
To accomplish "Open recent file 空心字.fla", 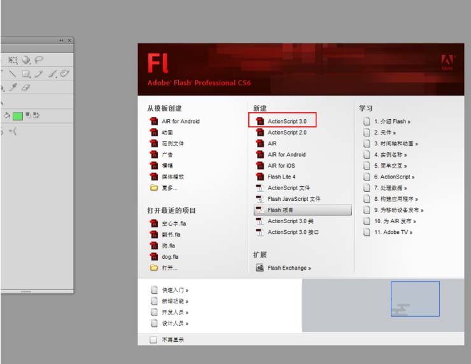I will pos(167,224).
